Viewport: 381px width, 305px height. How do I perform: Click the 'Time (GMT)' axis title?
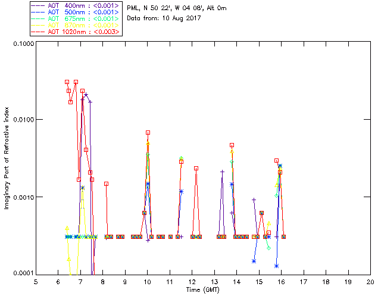[202, 290]
